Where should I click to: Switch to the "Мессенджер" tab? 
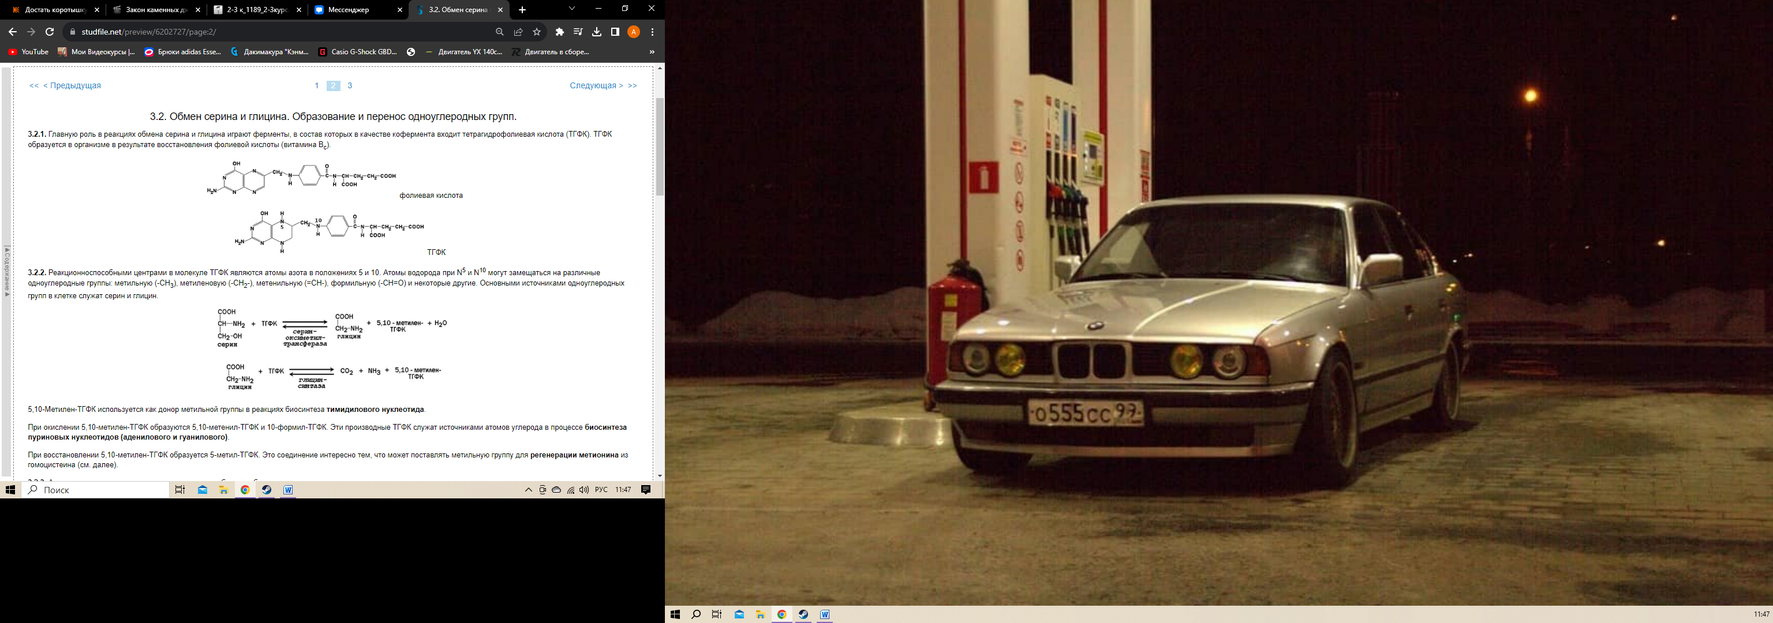(x=358, y=10)
